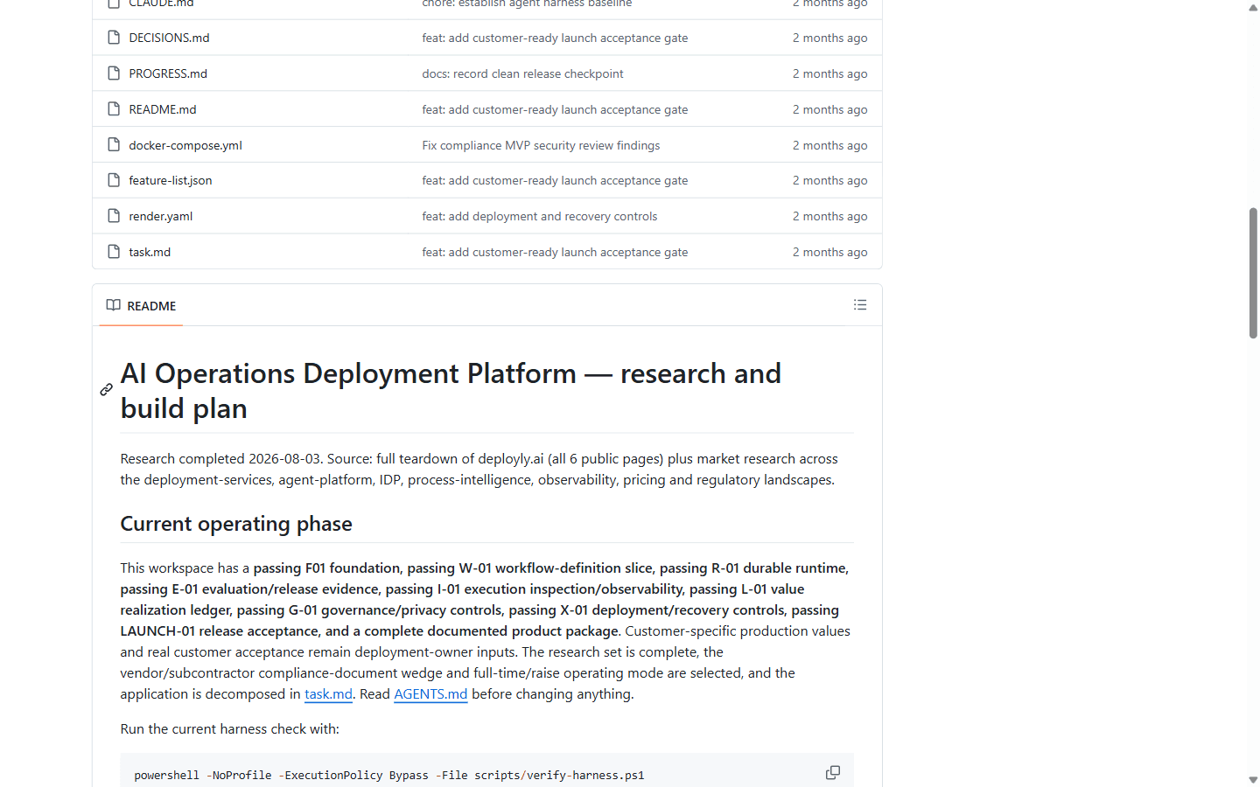The width and height of the screenshot is (1260, 787).
Task: Open the commit message on the feature-list.json row
Action: [555, 180]
